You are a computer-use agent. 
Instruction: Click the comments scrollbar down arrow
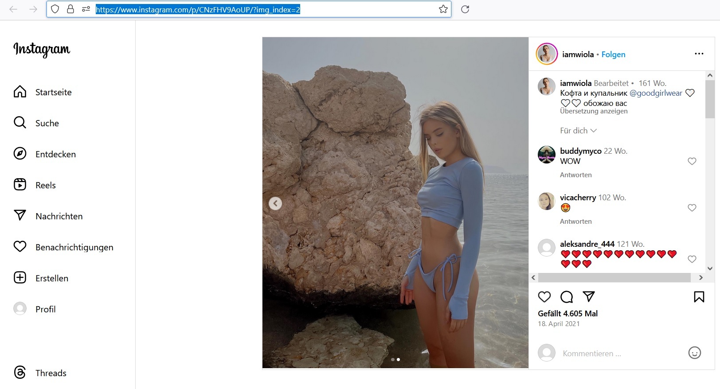[x=710, y=268]
